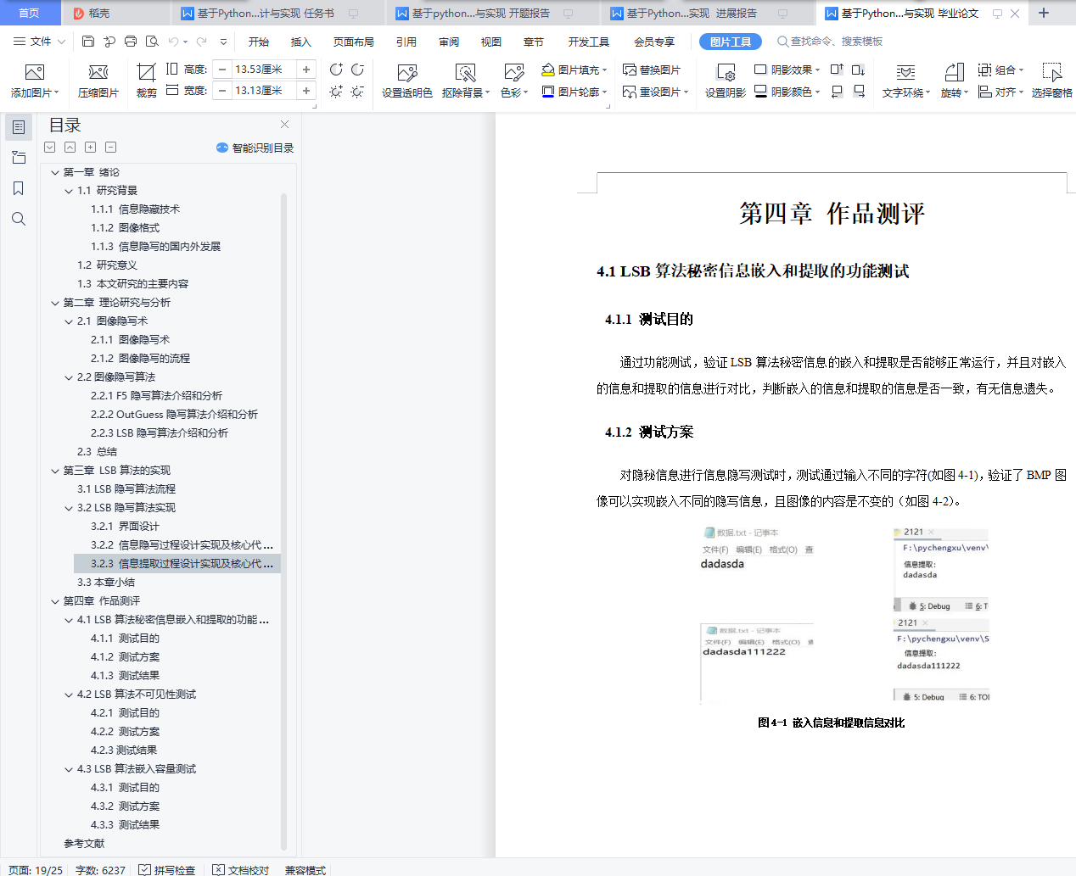Nudge shadow up icon

pyautogui.click(x=837, y=70)
